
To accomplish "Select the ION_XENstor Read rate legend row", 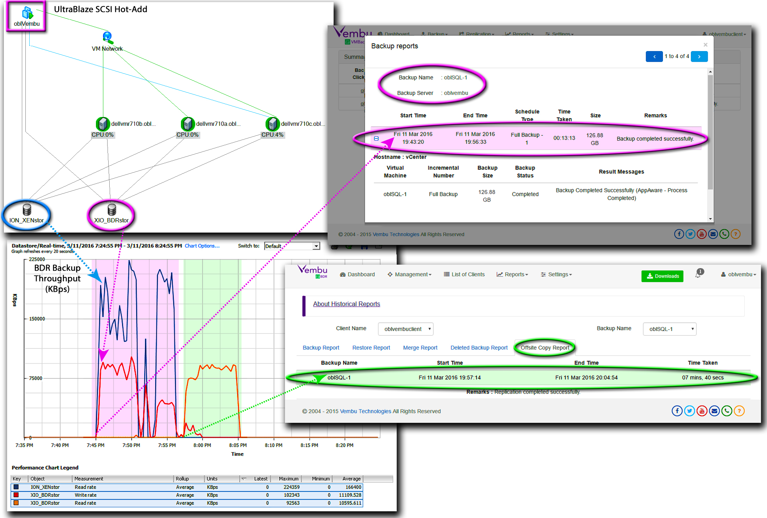I will click(187, 487).
